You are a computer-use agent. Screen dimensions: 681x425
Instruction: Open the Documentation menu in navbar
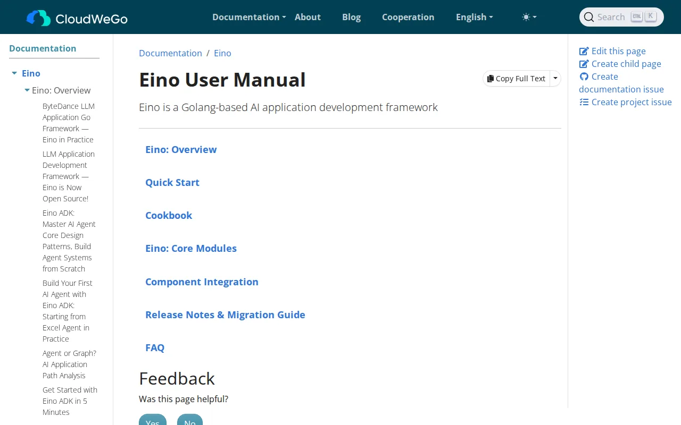click(249, 17)
